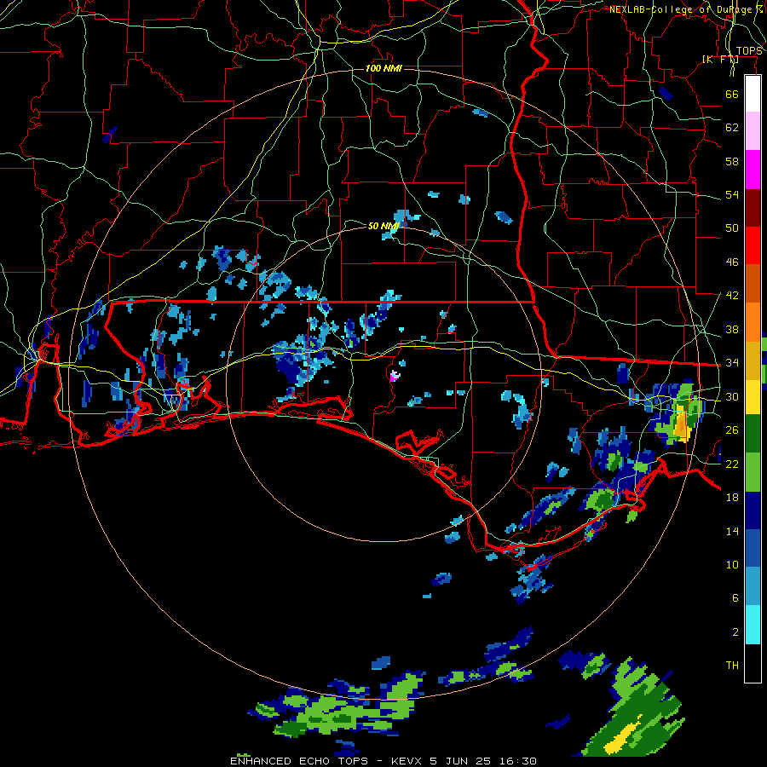767x767 pixels.
Task: Click the 50 NMI range ring label
Action: click(x=383, y=226)
